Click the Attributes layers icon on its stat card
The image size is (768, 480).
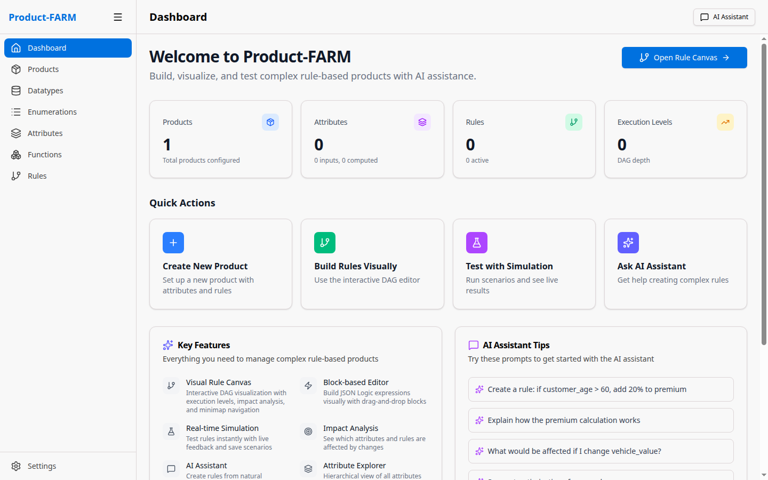422,122
